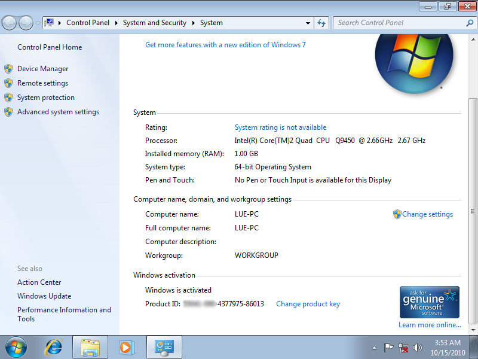Screen dimensions: 478x359
Task: Open Get more features with new edition link
Action: tap(225, 45)
